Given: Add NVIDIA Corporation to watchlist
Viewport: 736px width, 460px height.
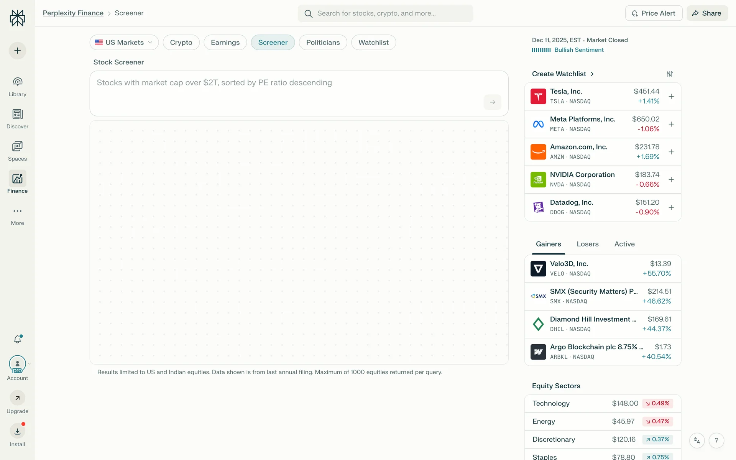Looking at the screenshot, I should 671,180.
